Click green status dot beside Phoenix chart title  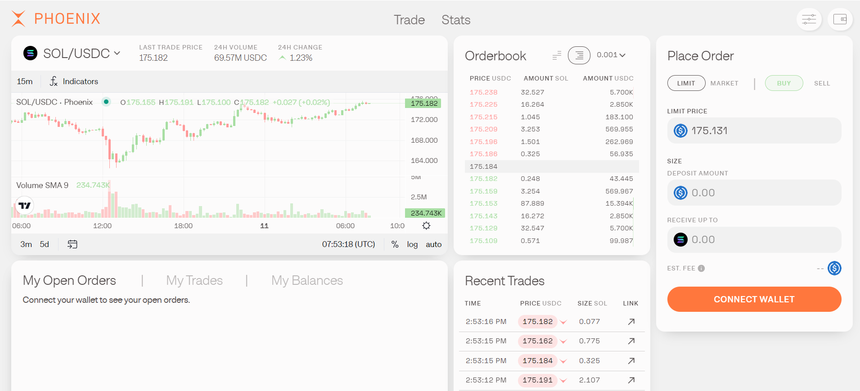coord(106,102)
